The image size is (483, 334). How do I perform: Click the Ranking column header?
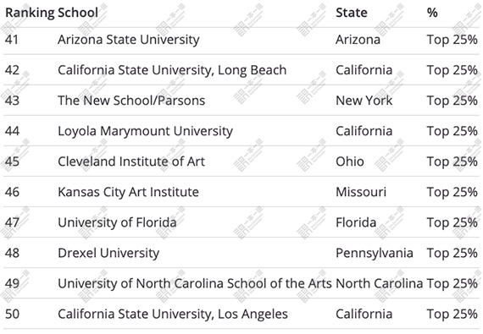point(30,14)
